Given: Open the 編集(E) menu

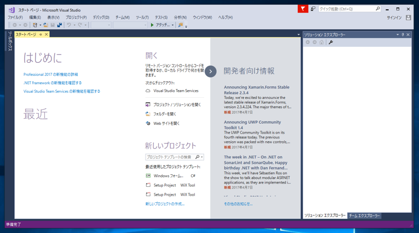Looking at the screenshot, I should [x=35, y=17].
